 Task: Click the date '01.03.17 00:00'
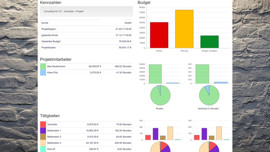coord(123,29)
